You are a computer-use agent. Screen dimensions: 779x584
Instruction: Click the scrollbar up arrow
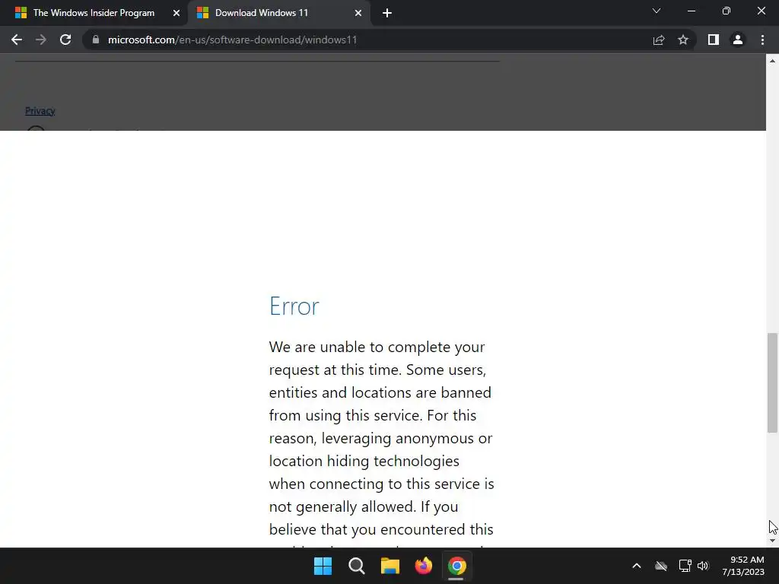tap(772, 61)
